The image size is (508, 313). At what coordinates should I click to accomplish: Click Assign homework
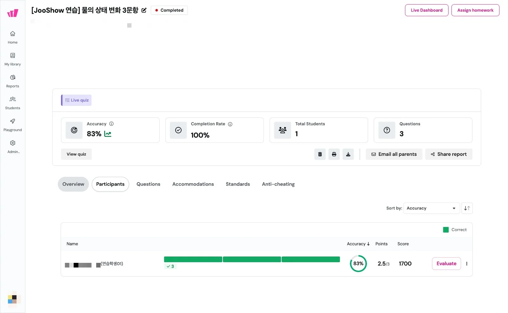click(475, 10)
